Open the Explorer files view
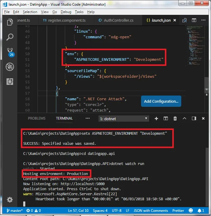The height and width of the screenshot is (216, 211). pos(10,22)
